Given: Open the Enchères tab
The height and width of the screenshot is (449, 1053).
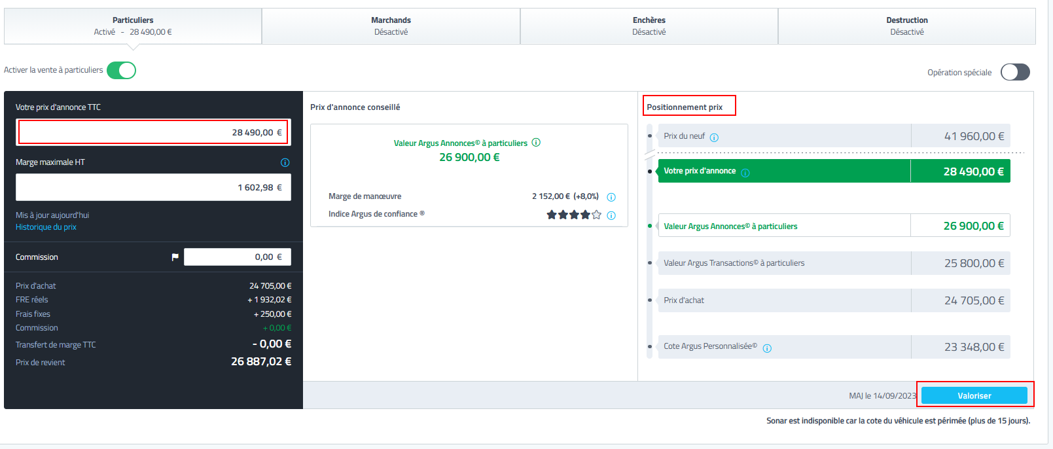Looking at the screenshot, I should point(649,26).
